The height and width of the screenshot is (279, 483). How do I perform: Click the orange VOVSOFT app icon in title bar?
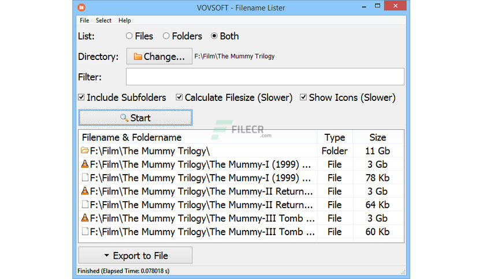81,7
